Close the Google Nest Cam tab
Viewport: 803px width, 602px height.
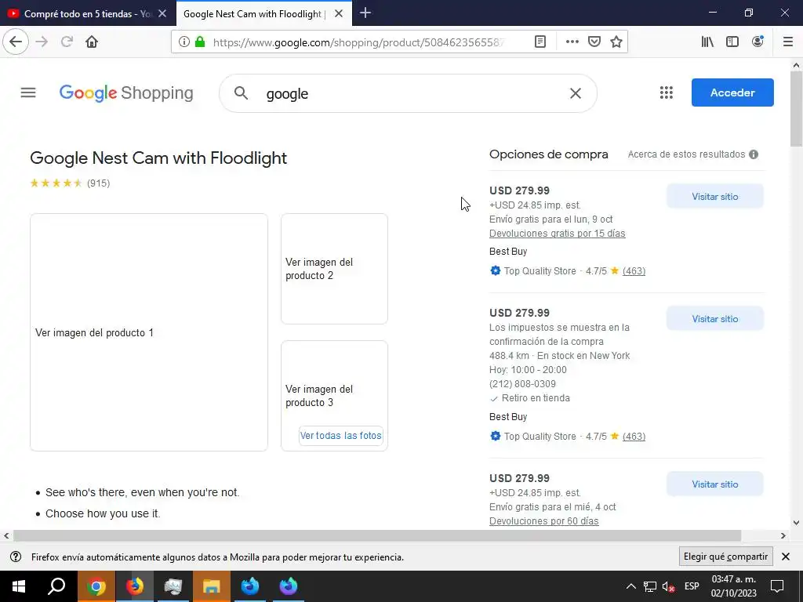[x=339, y=14]
